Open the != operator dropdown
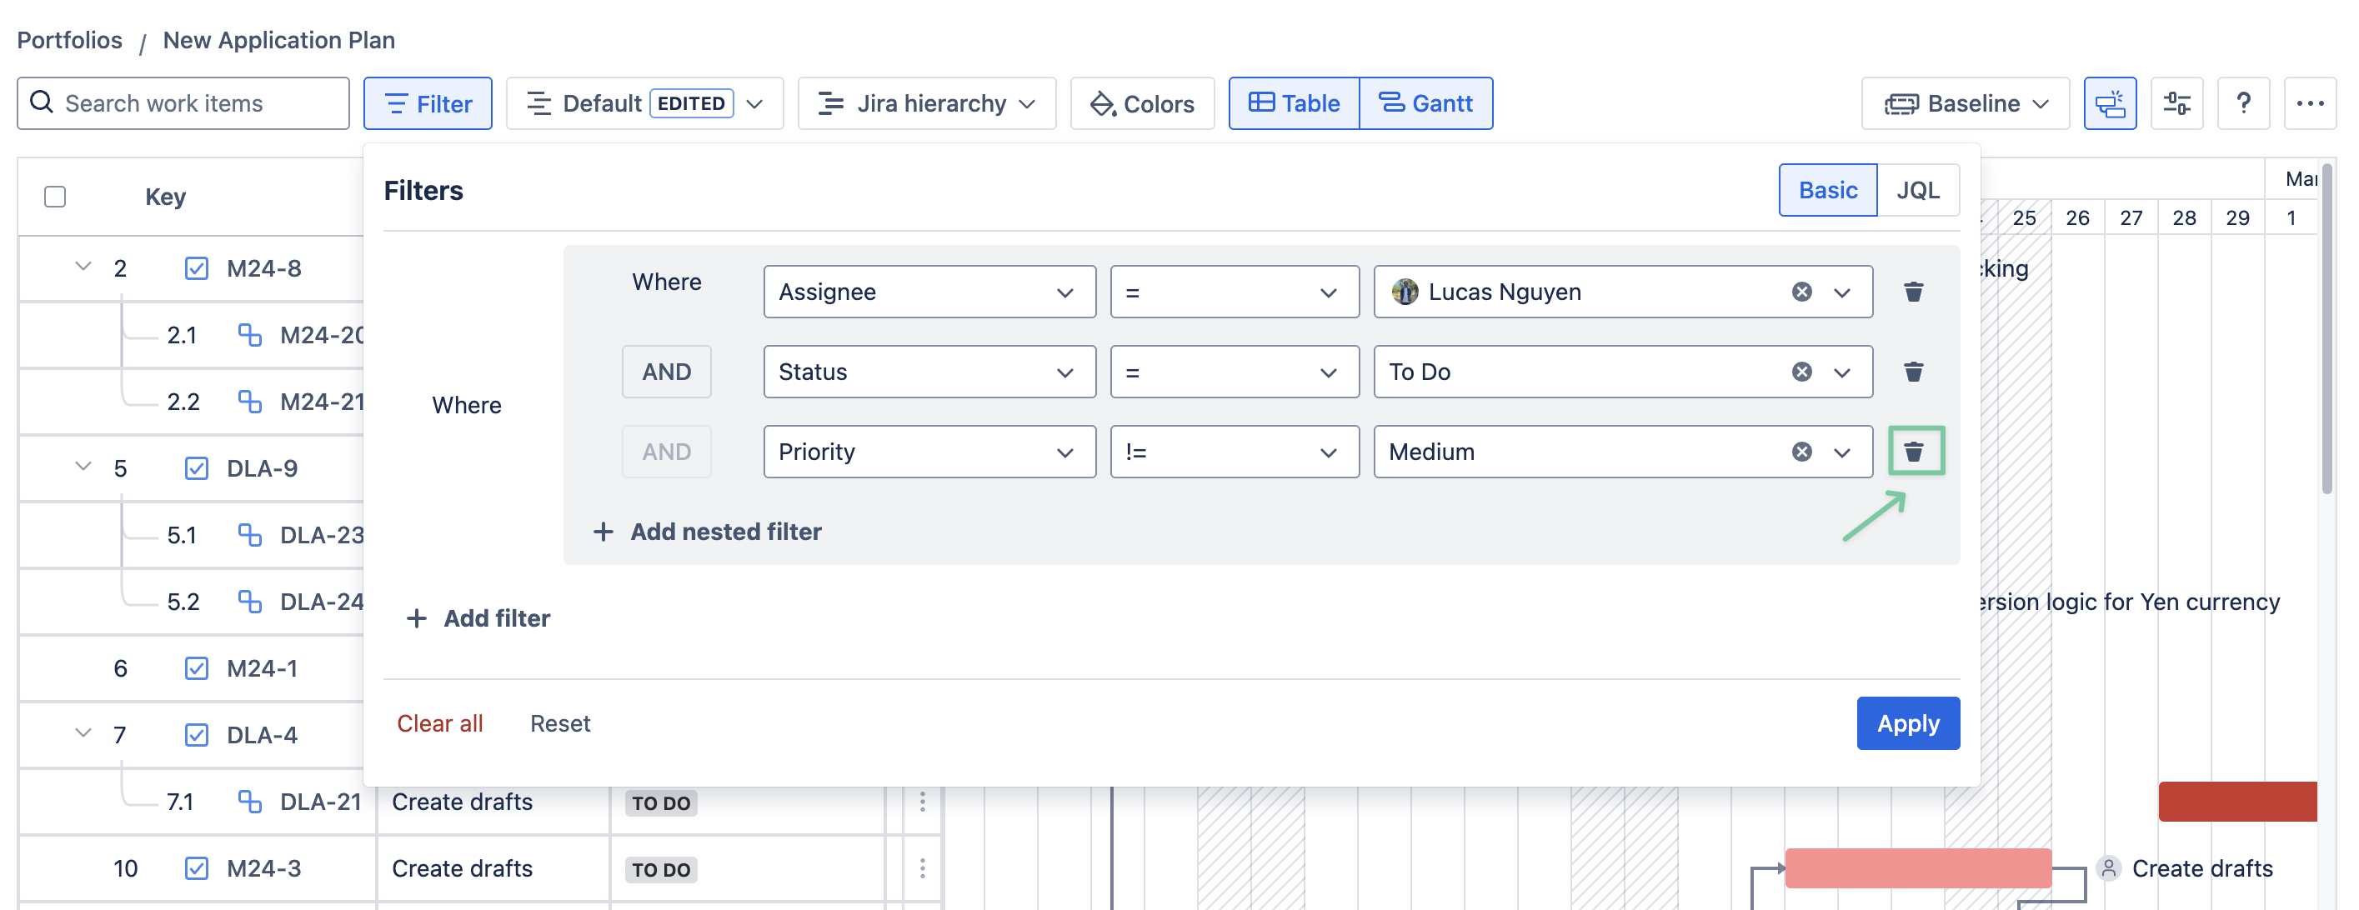Viewport: 2359px width, 910px height. [x=1234, y=452]
